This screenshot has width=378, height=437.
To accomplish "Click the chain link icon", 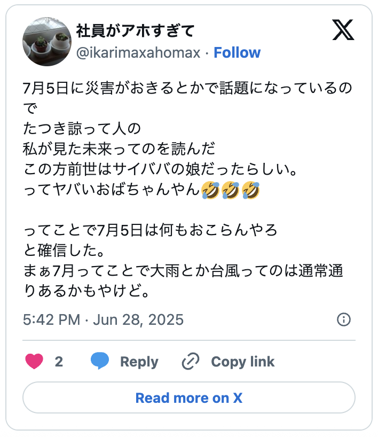I will tap(190, 362).
